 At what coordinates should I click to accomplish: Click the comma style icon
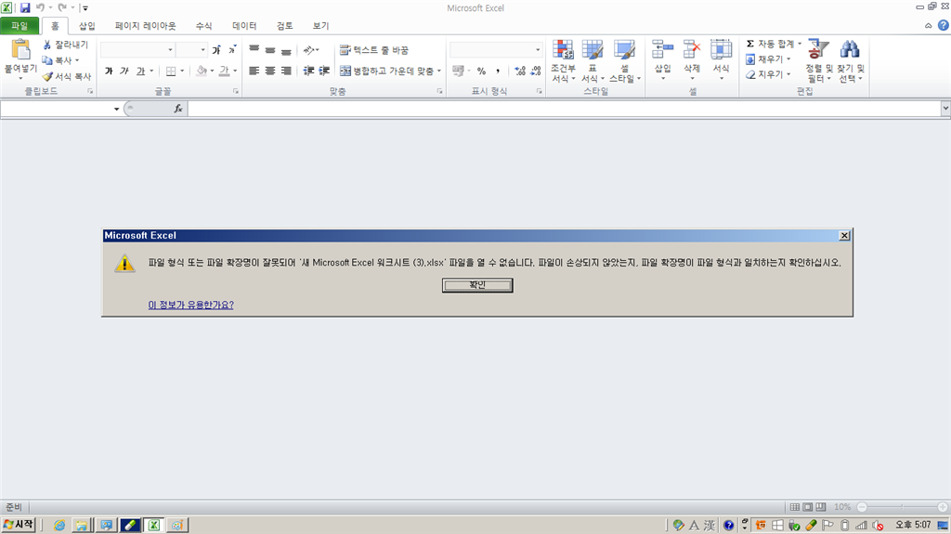pyautogui.click(x=498, y=71)
